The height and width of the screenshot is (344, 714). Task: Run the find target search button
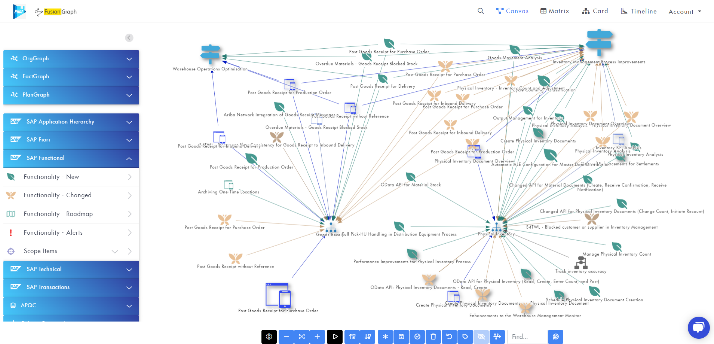556,337
